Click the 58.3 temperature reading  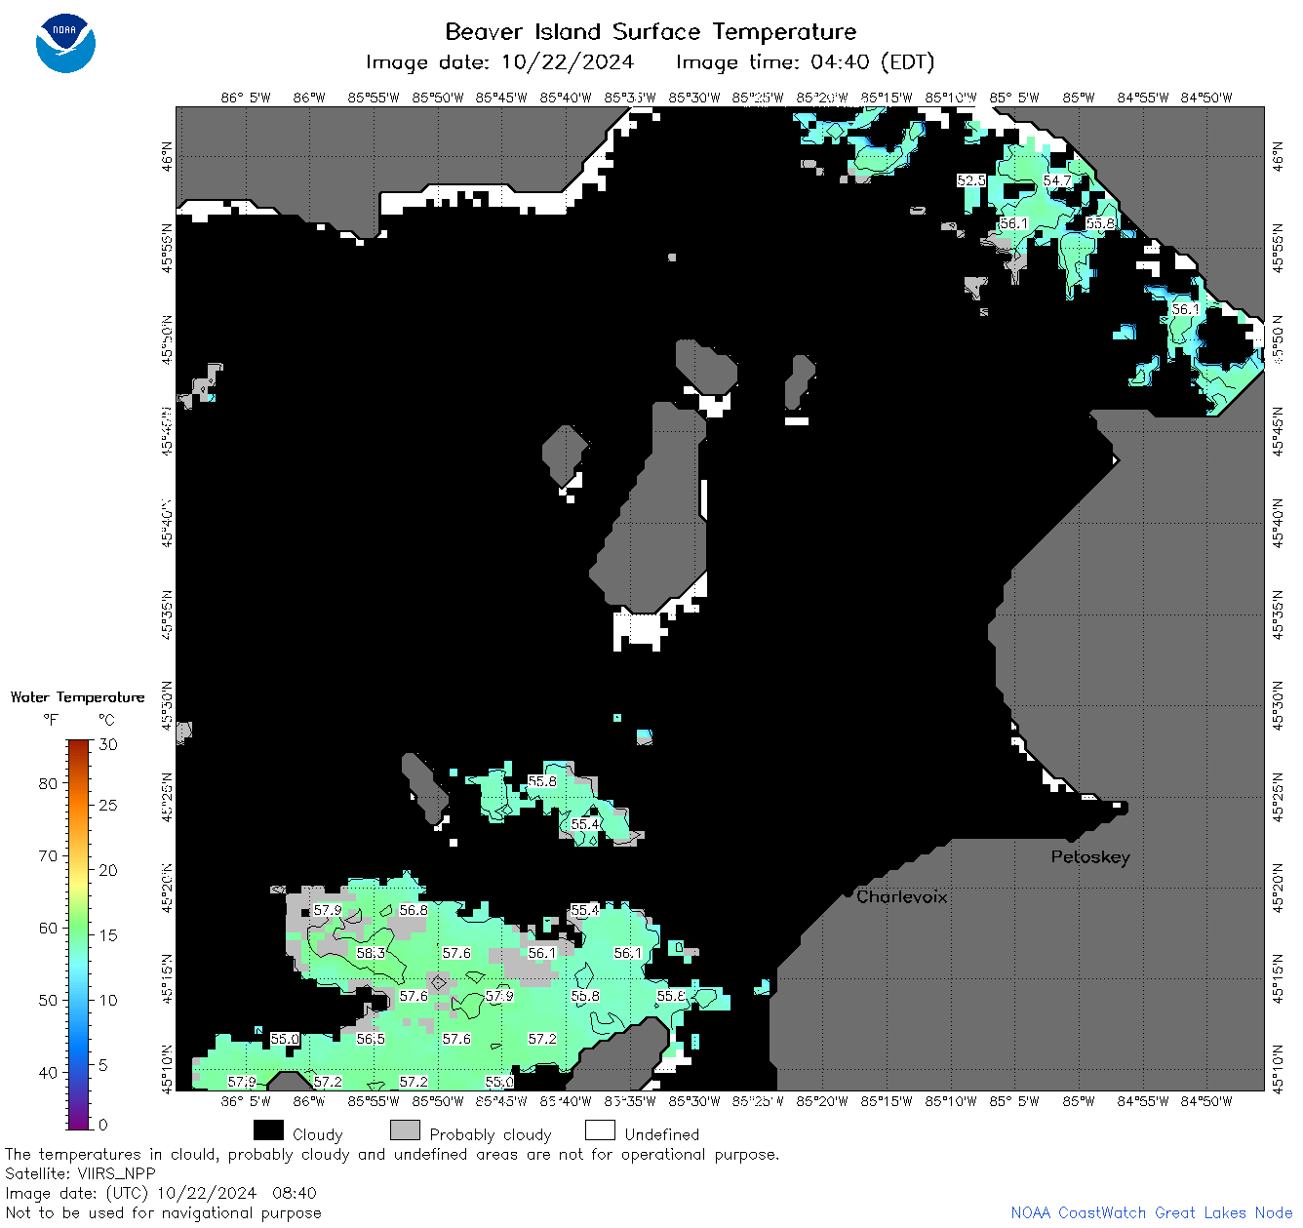(371, 953)
